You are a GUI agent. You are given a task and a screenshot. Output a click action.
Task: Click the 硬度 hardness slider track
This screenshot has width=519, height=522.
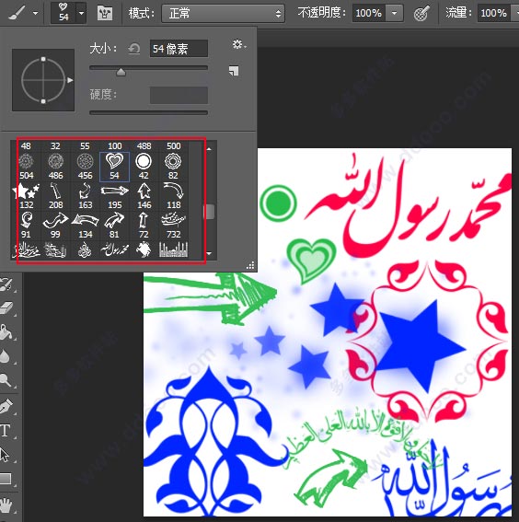tap(148, 112)
